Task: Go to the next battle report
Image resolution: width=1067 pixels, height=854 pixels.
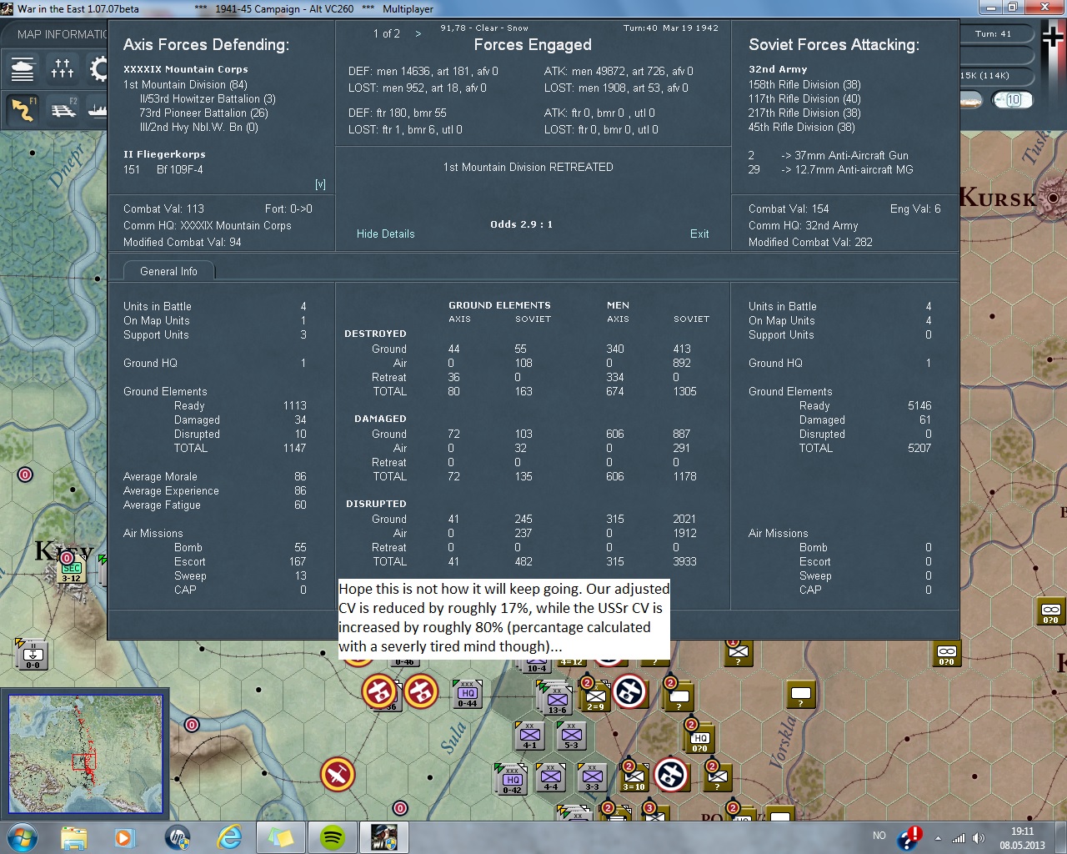Action: (418, 34)
